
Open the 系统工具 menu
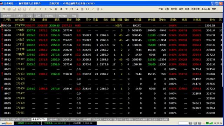pos(205,9)
